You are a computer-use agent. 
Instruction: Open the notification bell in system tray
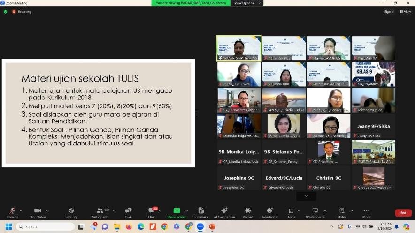pos(397,226)
